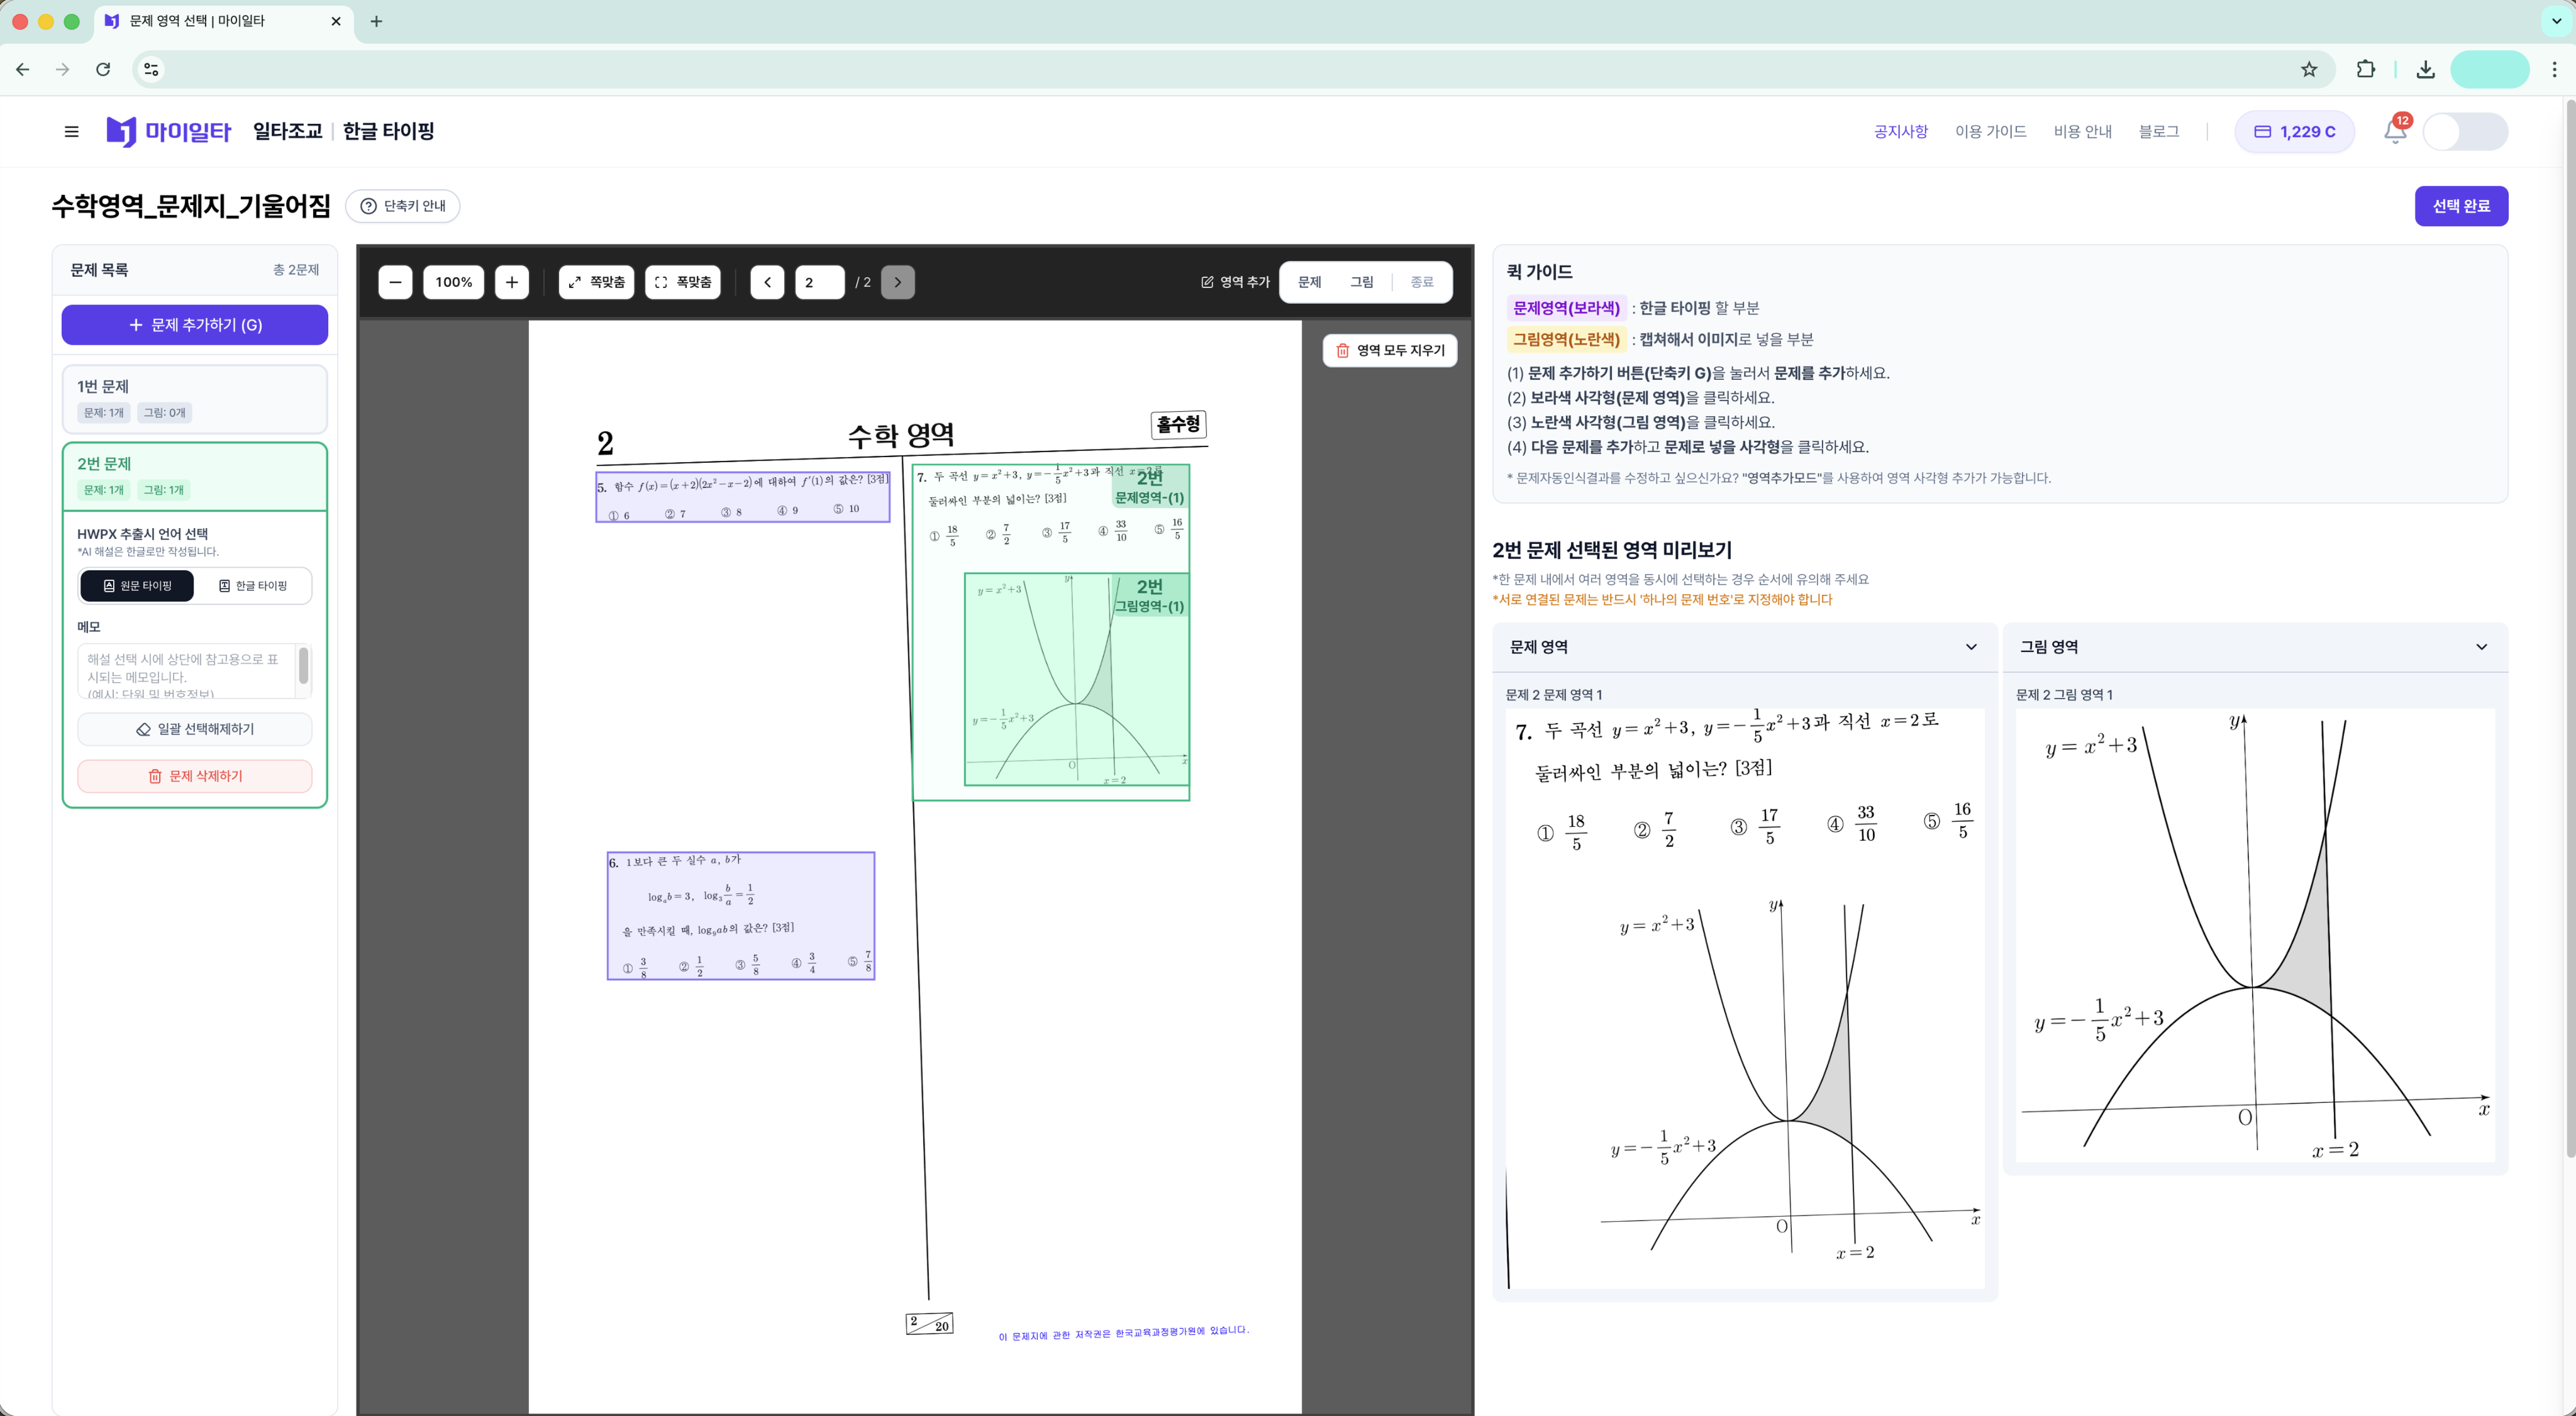The width and height of the screenshot is (2576, 1416).
Task: Select 한글 타이핑 language option
Action: (x=253, y=586)
